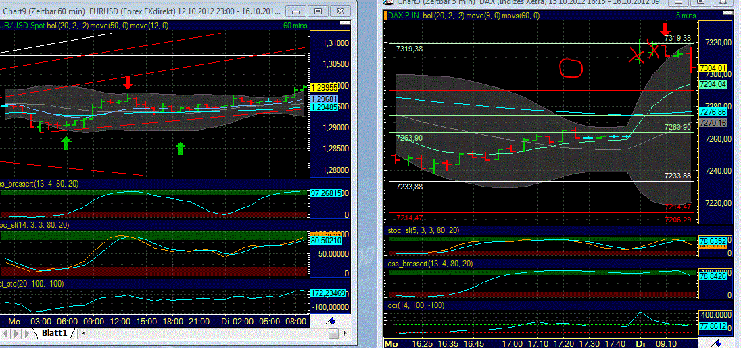Select the stoc_sl(5, 3, 3, 80, 20) label
741x348 pixels.
423,230
